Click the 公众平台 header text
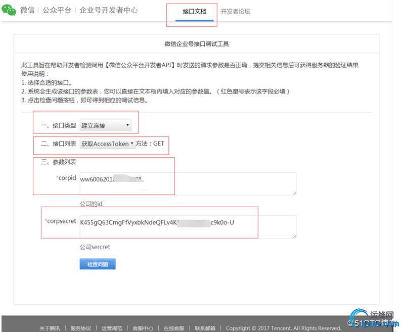Image resolution: width=402 pixels, height=332 pixels. (x=57, y=10)
